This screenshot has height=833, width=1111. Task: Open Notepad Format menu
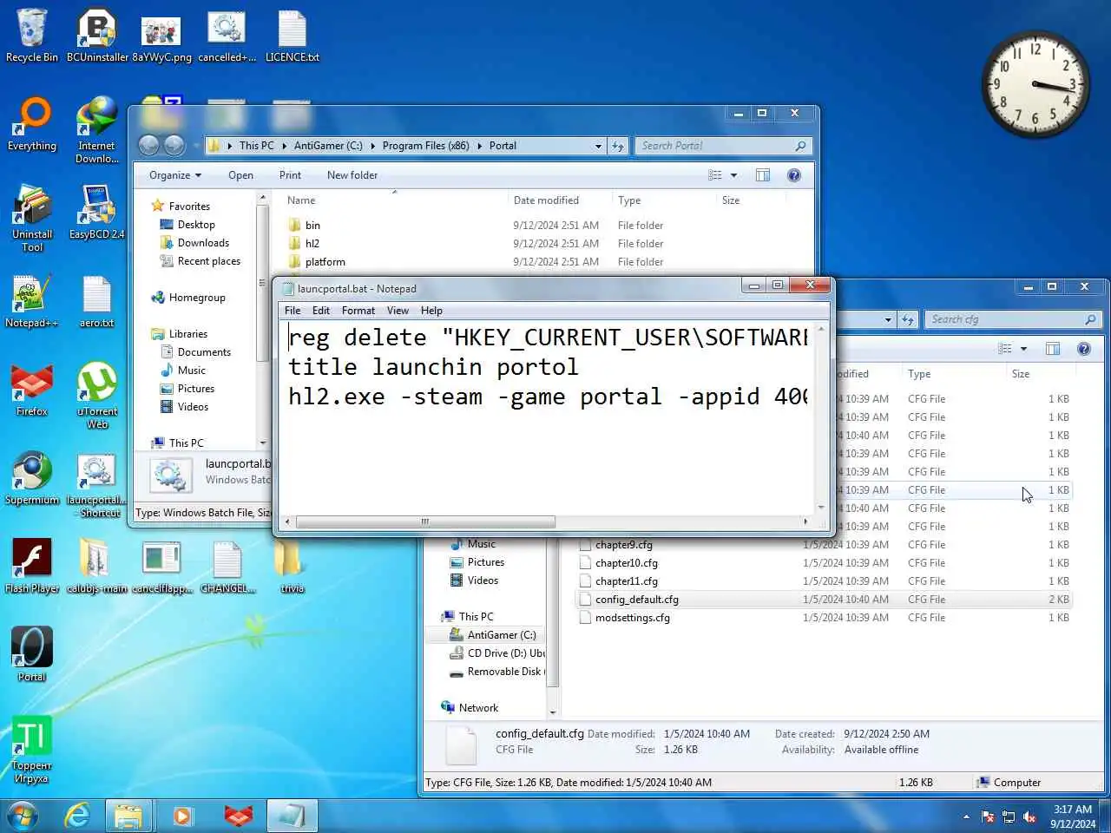[358, 311]
